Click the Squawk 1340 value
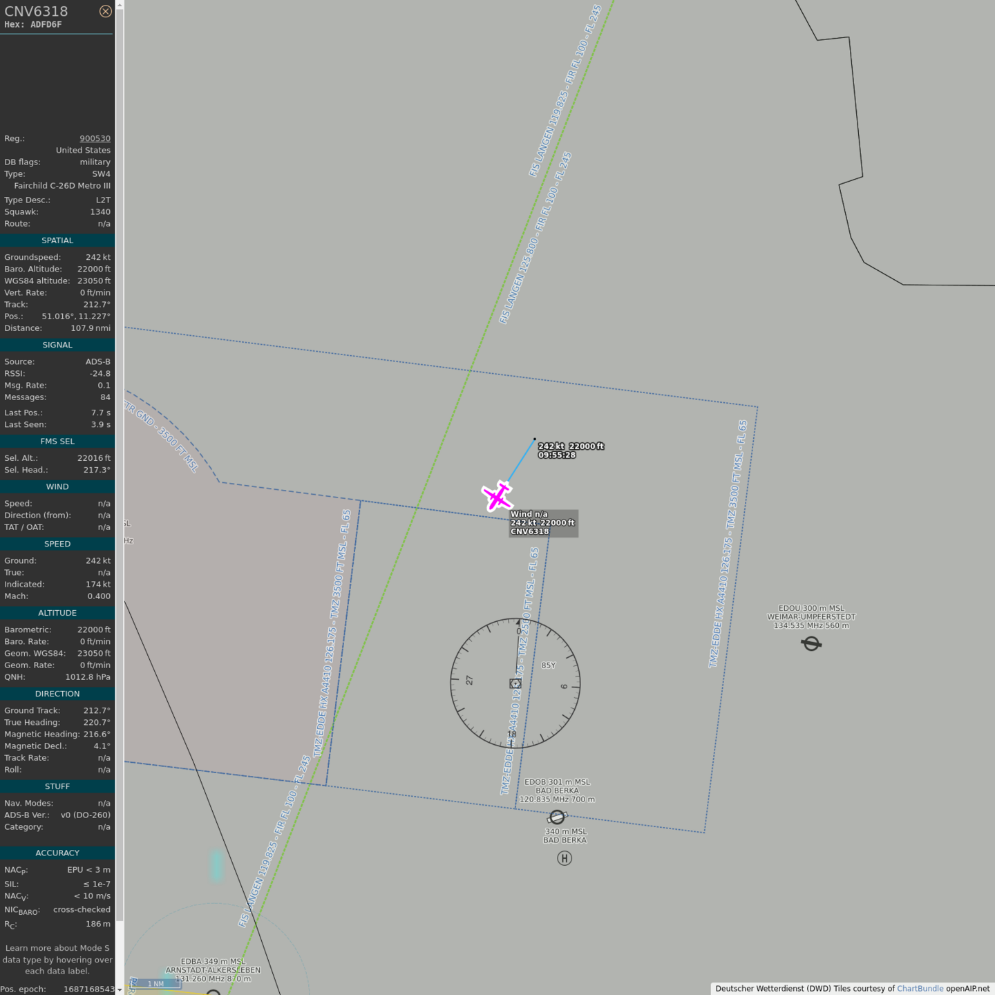 100,212
